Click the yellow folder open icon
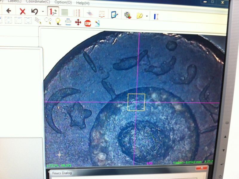The image size is (239, 179). tap(140, 15)
